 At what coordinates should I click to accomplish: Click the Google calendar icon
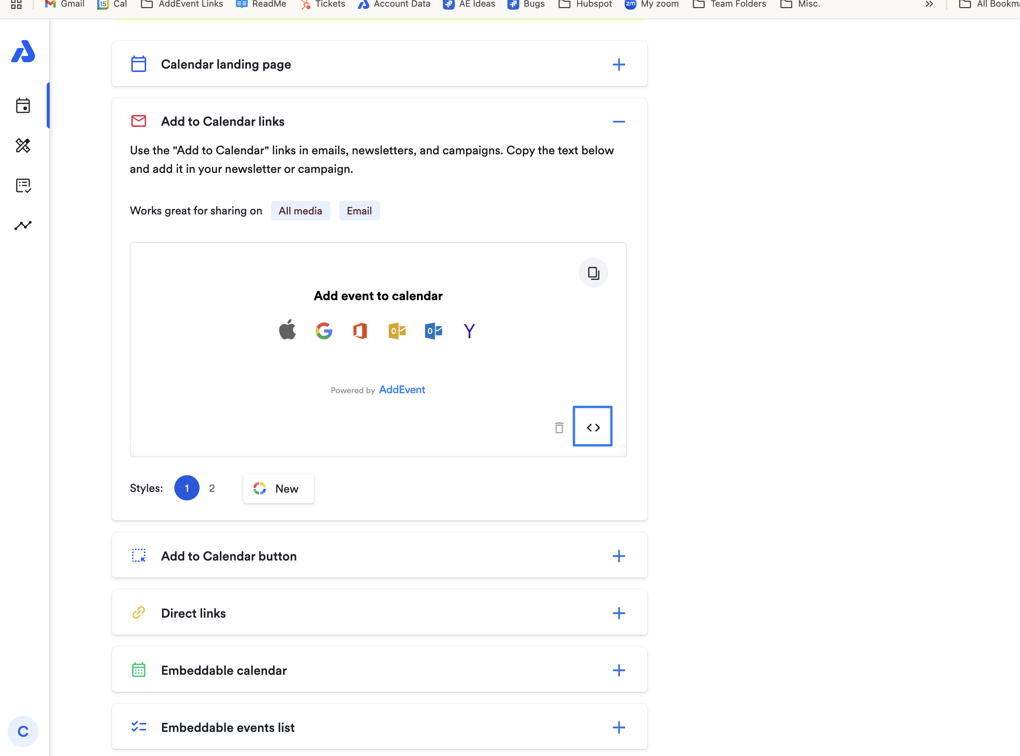(x=323, y=331)
